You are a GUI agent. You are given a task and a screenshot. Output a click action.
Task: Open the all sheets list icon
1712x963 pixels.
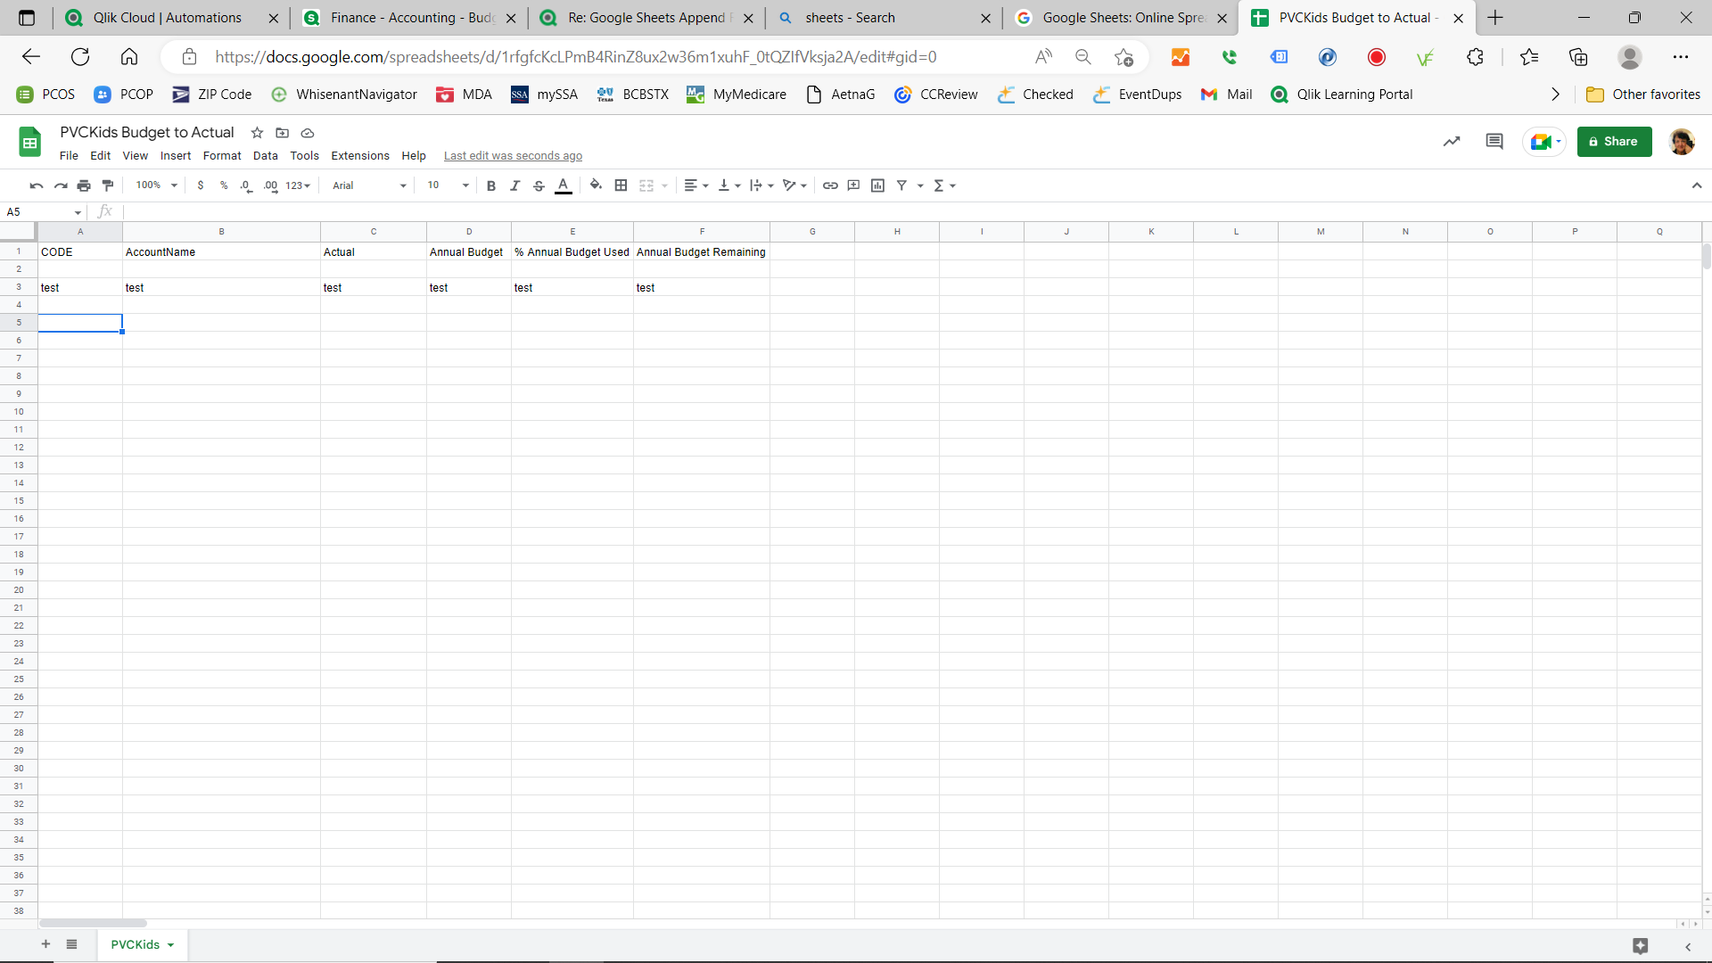coord(72,944)
